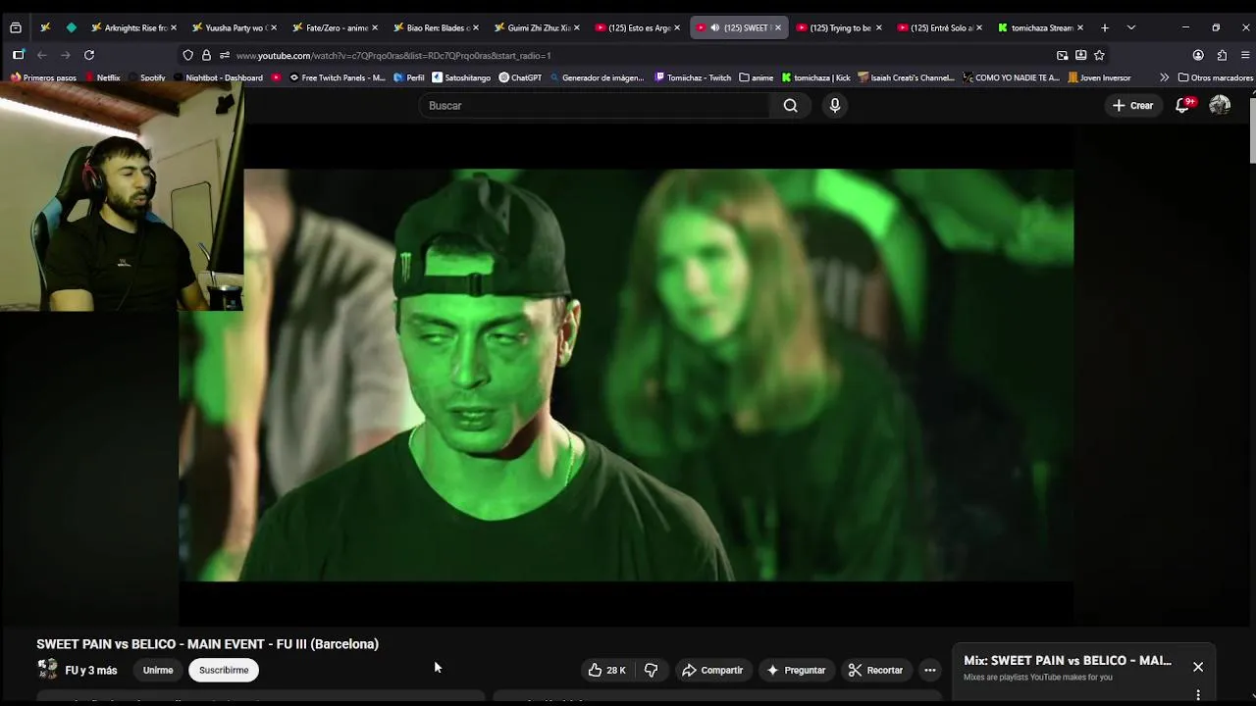The height and width of the screenshot is (706, 1256).
Task: Start YouTube voice search microphone
Action: 835,105
